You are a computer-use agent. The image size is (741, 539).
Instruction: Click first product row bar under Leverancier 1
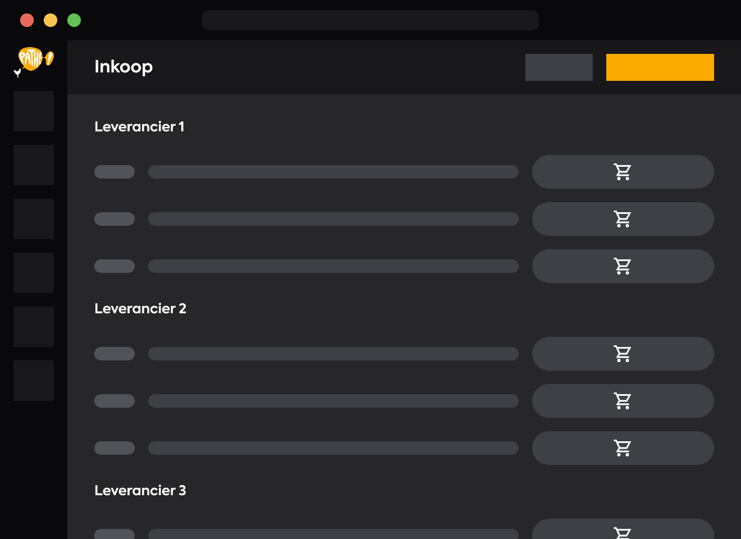pyautogui.click(x=333, y=172)
